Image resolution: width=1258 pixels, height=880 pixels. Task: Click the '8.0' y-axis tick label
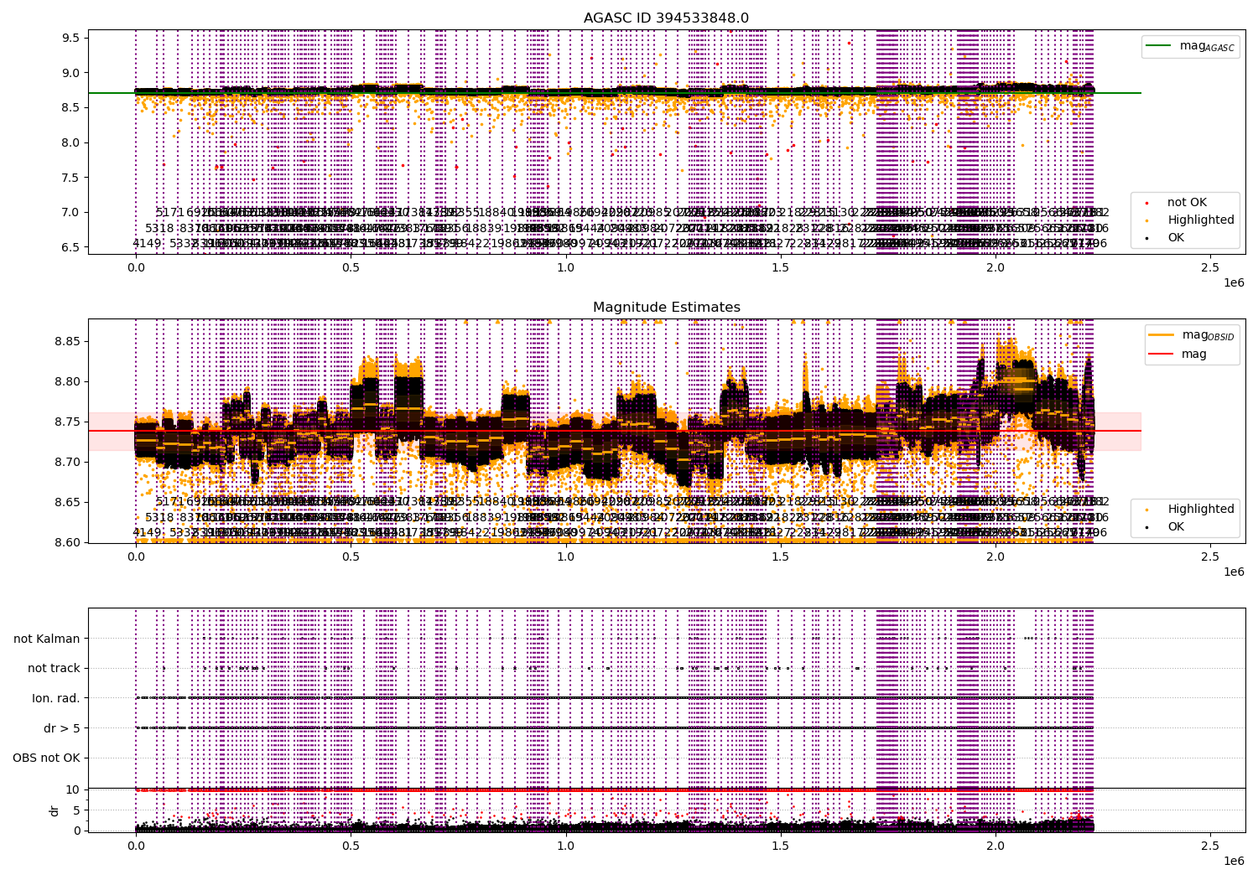[x=71, y=142]
